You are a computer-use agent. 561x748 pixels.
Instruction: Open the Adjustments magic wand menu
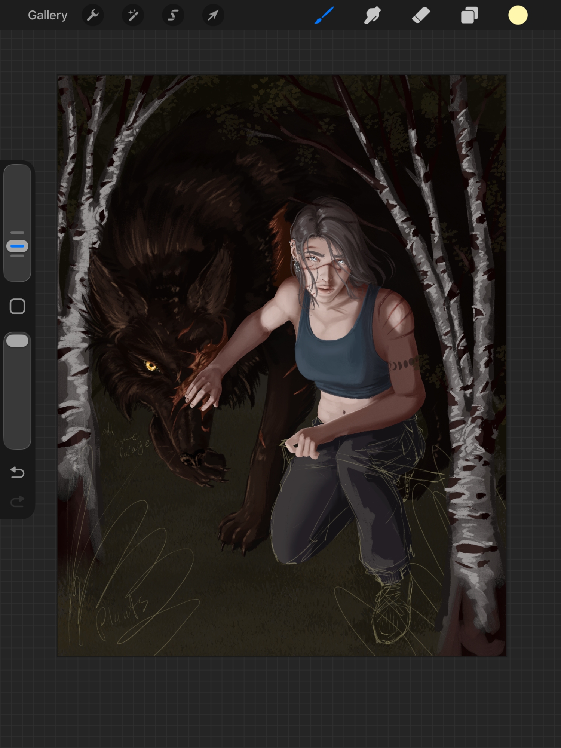pyautogui.click(x=133, y=15)
